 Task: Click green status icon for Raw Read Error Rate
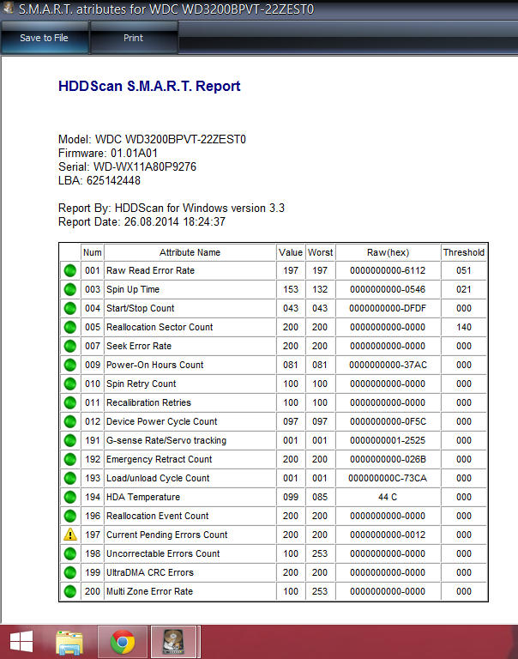pos(69,270)
